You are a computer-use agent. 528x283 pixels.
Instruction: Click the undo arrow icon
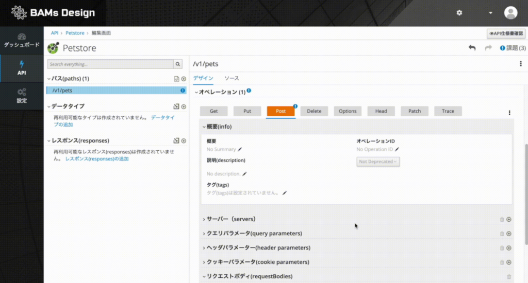472,48
